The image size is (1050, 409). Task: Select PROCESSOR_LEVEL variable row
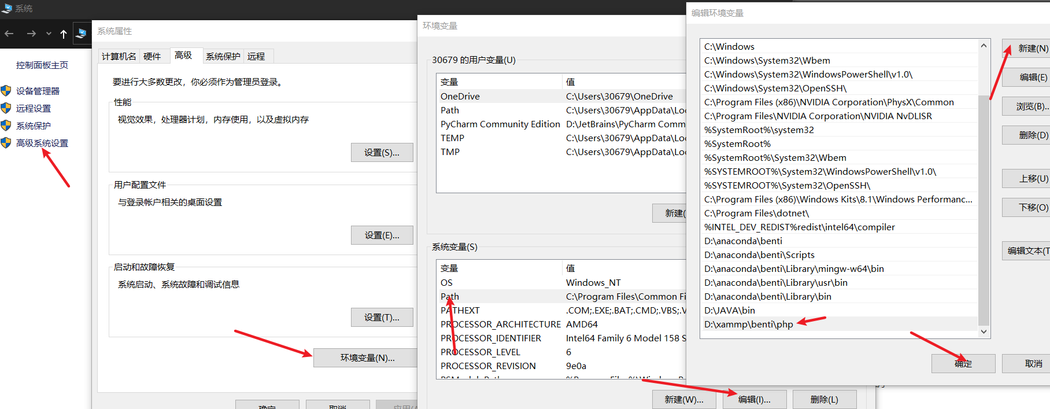point(561,352)
